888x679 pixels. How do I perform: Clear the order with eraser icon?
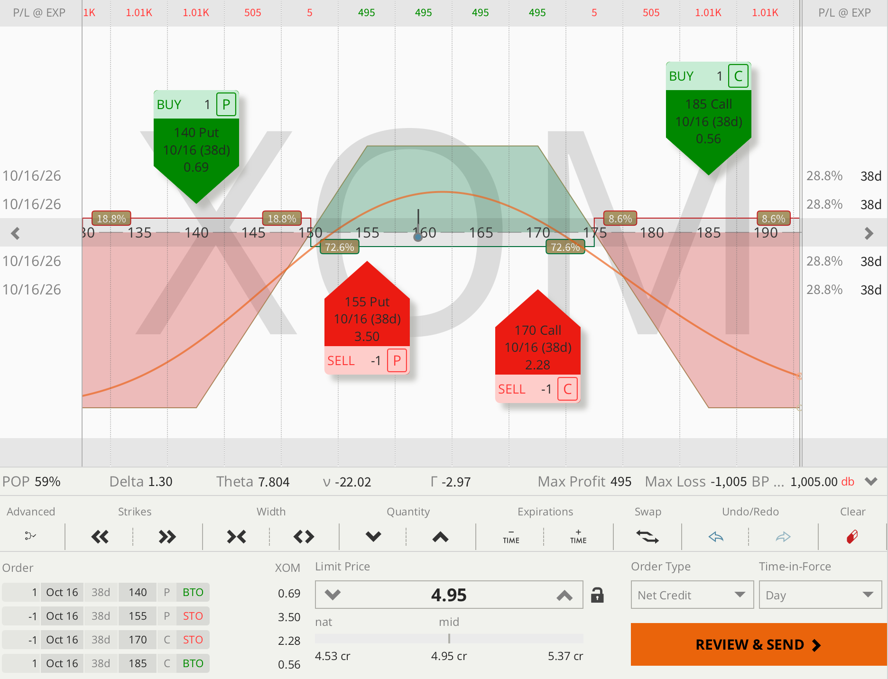click(x=852, y=537)
